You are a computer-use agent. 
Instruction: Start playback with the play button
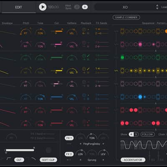[43, 7]
